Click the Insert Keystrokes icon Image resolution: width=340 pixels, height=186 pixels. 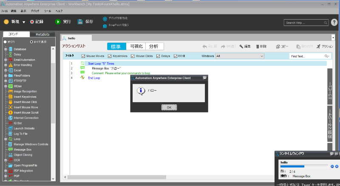click(10, 97)
